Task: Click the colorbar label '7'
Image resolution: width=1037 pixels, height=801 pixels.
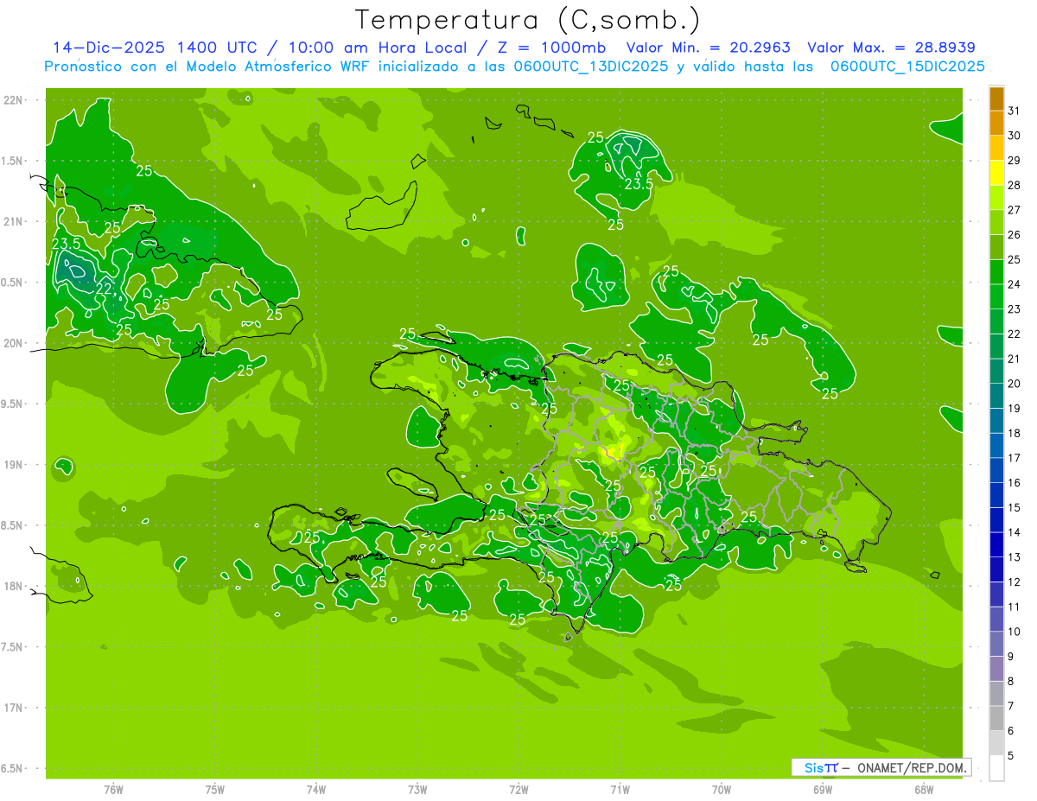Action: pyautogui.click(x=1011, y=706)
